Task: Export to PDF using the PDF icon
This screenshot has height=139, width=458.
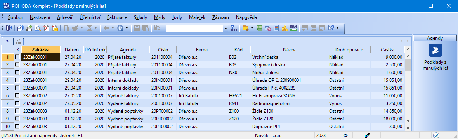Action: click(x=46, y=28)
